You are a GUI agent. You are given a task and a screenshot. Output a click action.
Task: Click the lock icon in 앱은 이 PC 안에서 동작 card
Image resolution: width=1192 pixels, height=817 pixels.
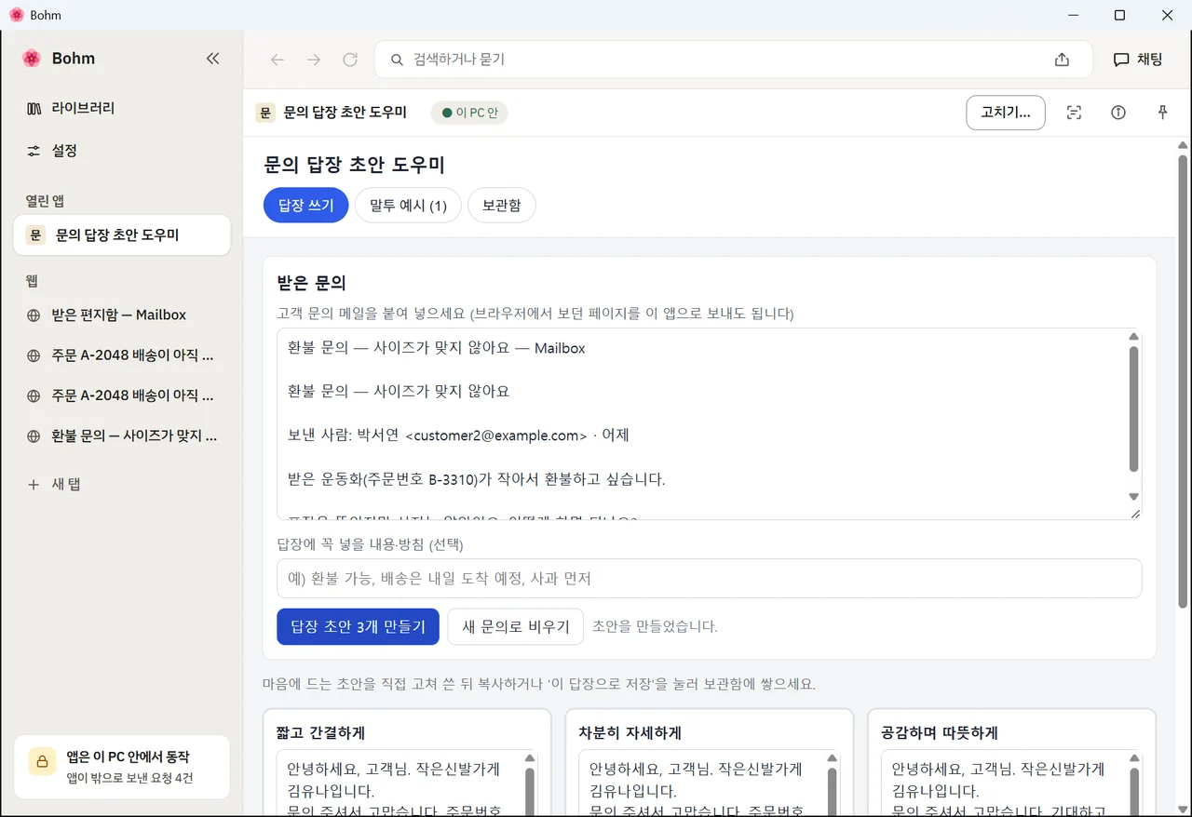point(43,761)
